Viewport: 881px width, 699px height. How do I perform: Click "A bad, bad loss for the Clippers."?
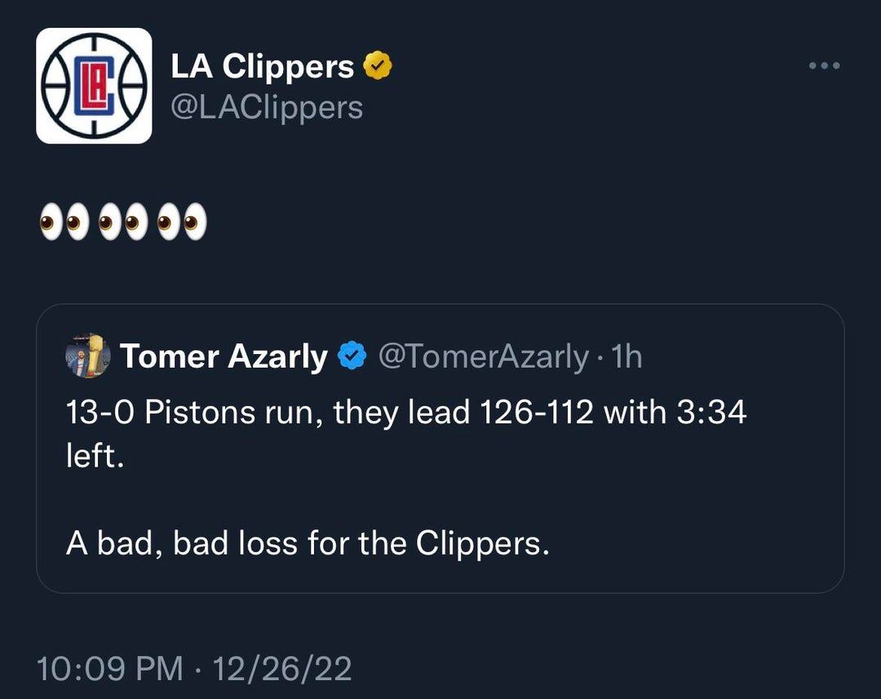tap(308, 543)
